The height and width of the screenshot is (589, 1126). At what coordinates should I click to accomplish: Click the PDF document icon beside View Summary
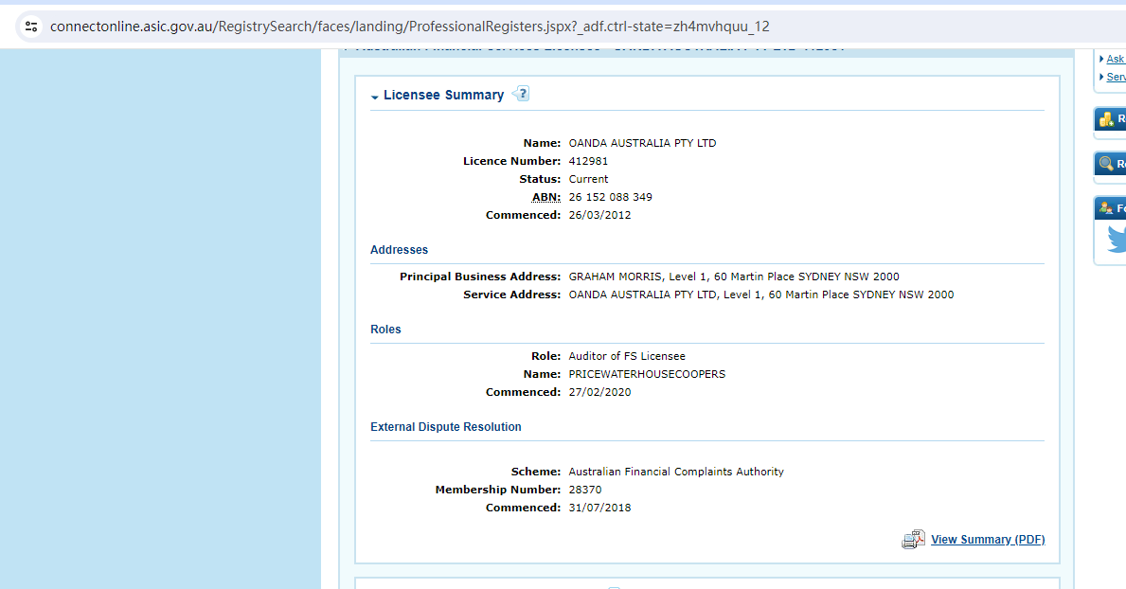913,540
